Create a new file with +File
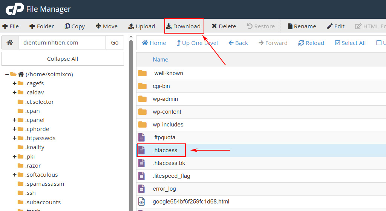386x211 pixels. [x=11, y=26]
